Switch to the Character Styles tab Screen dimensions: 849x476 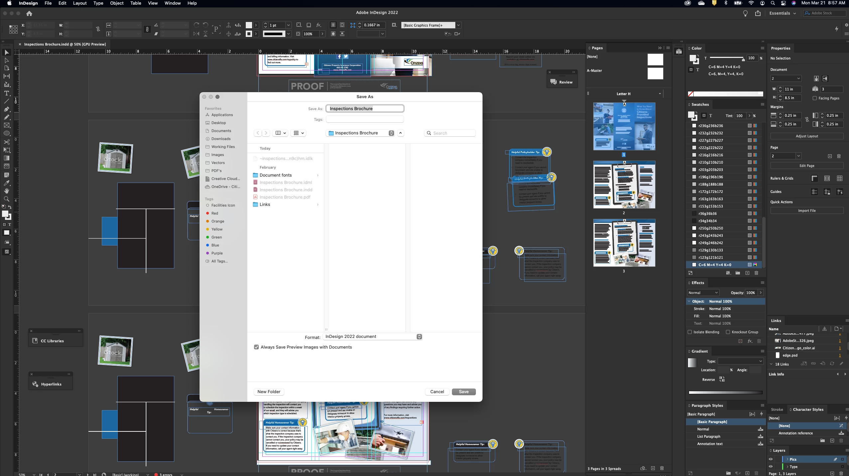click(808, 409)
